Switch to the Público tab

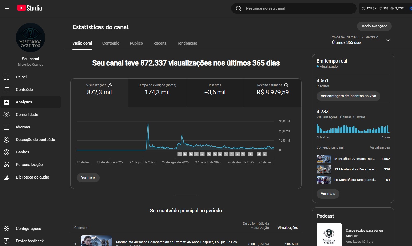[x=136, y=43]
